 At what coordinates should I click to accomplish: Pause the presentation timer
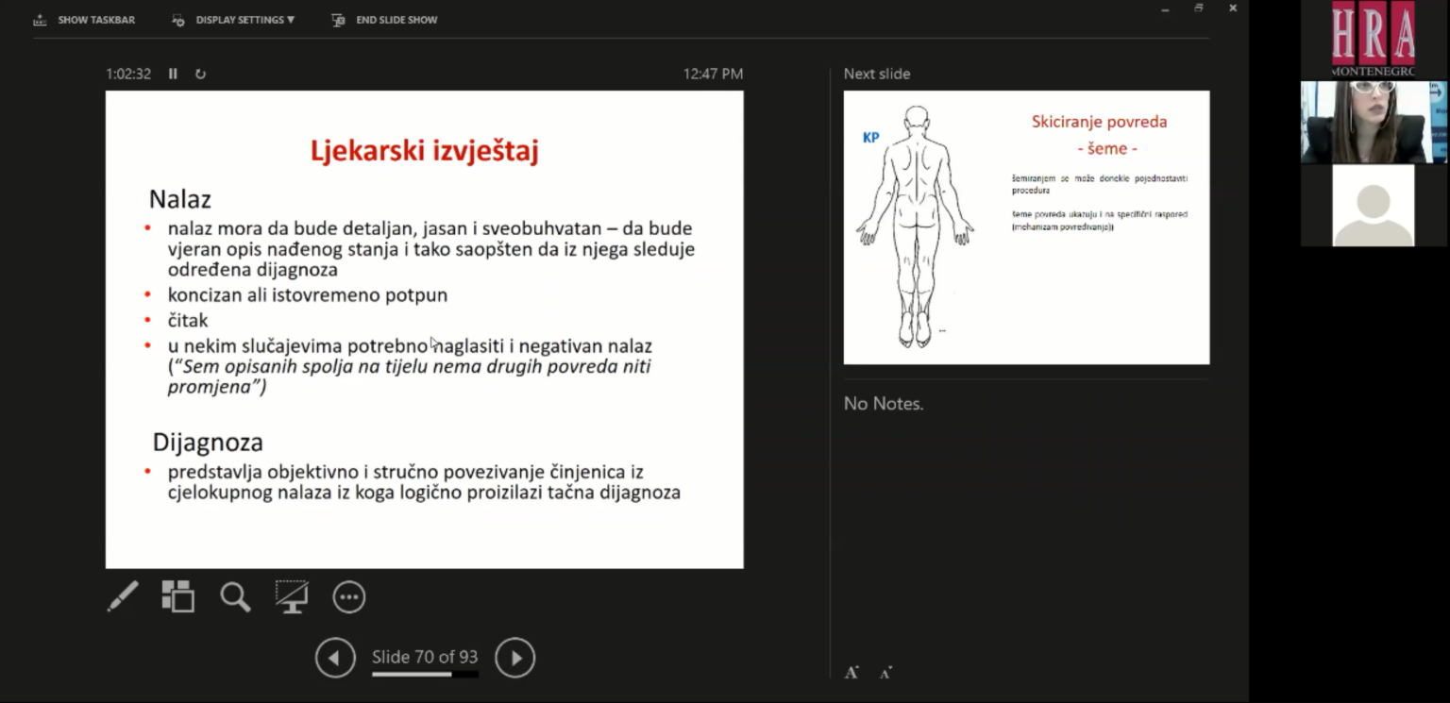pyautogui.click(x=173, y=74)
